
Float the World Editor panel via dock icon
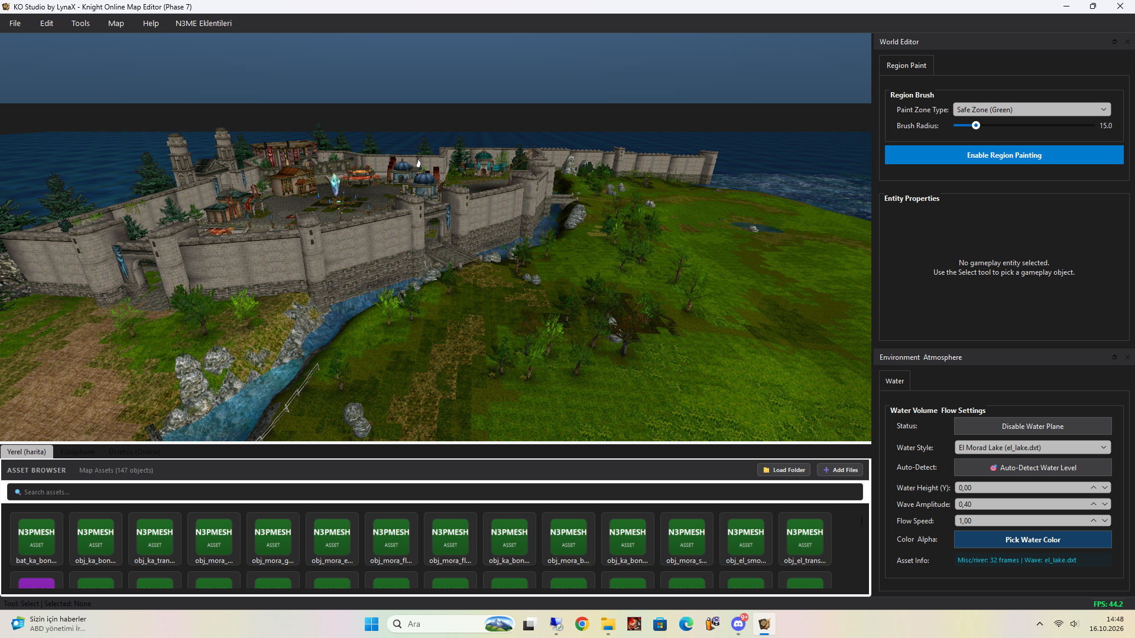point(1114,42)
